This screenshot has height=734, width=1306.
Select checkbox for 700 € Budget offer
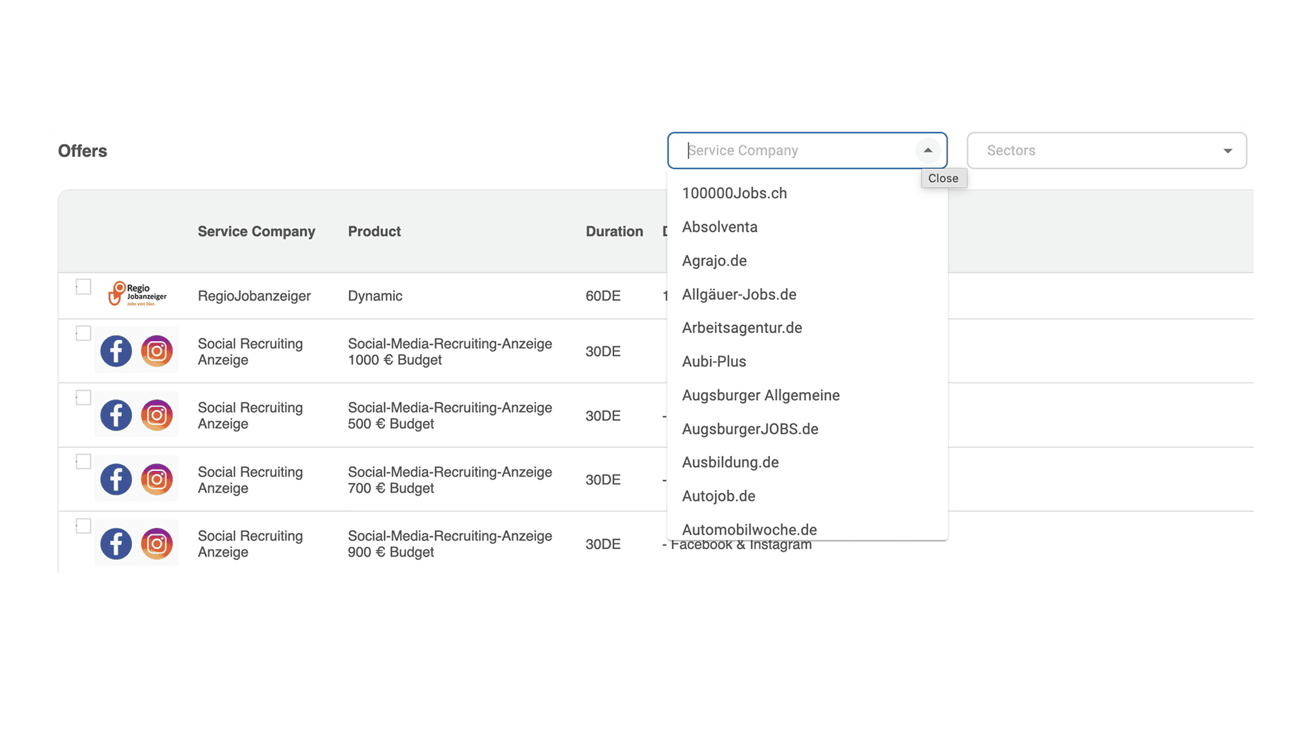(84, 461)
